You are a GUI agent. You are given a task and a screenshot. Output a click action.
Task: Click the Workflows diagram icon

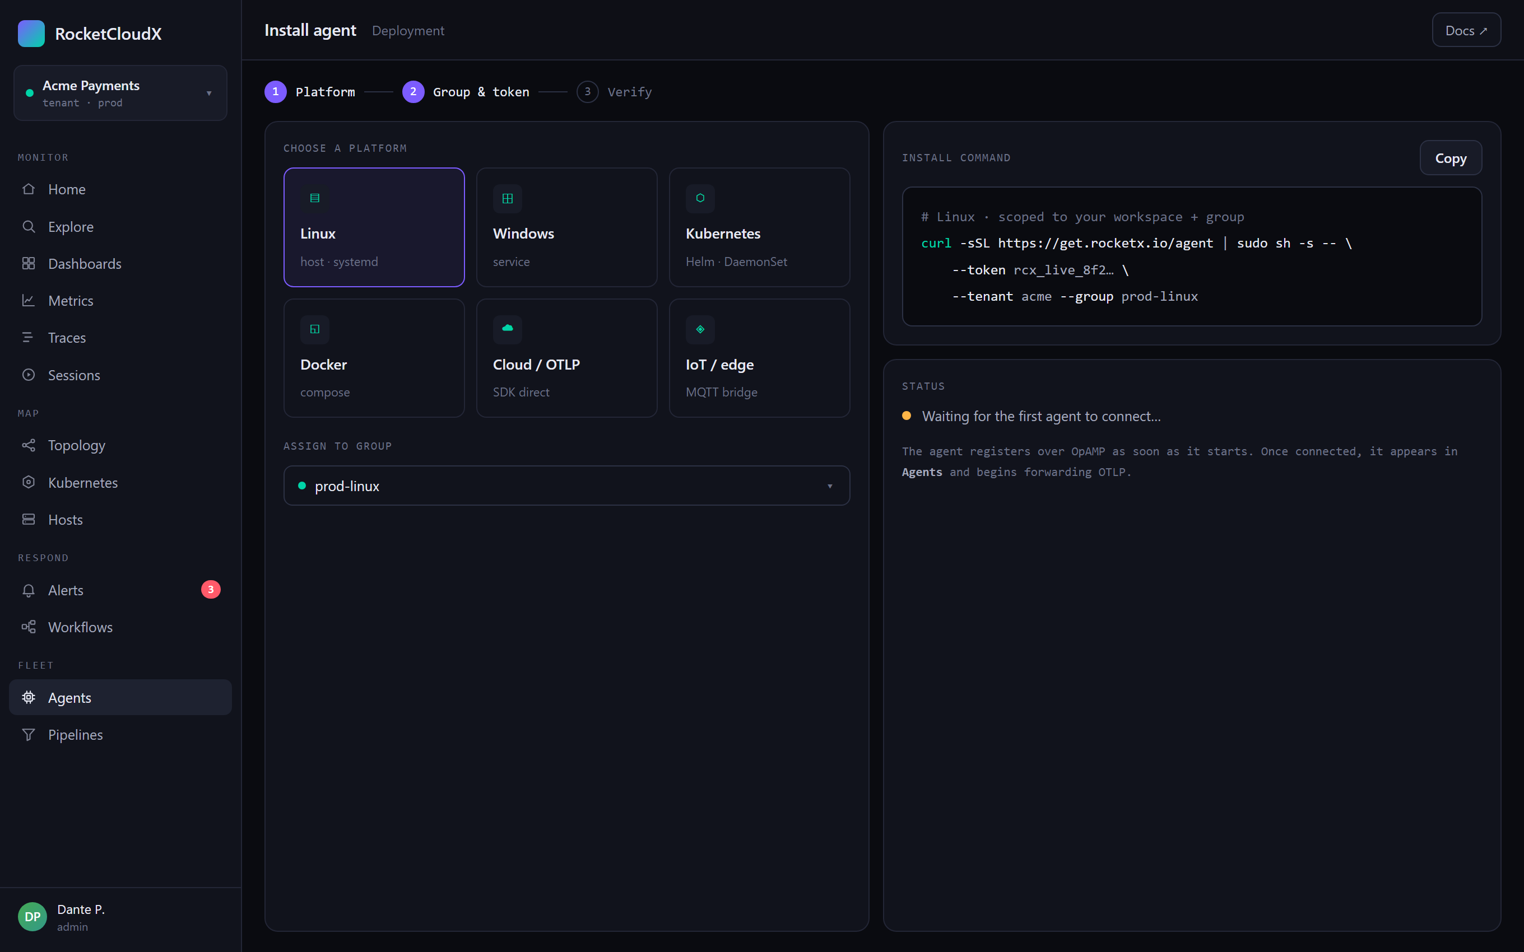coord(29,627)
